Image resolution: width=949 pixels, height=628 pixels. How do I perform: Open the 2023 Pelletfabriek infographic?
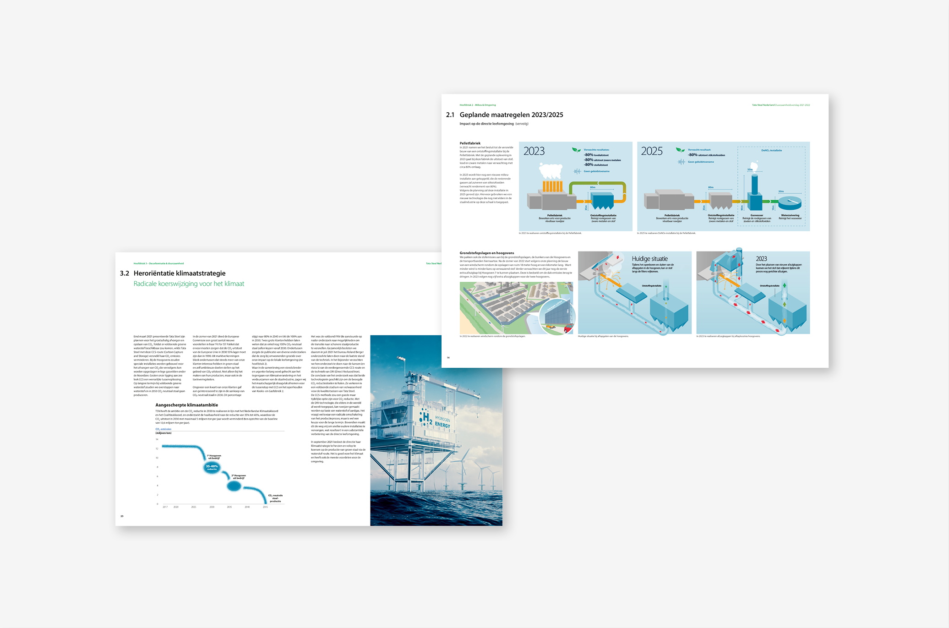575,186
